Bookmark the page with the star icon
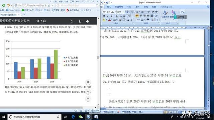The width and height of the screenshot is (214, 120). (49, 5)
